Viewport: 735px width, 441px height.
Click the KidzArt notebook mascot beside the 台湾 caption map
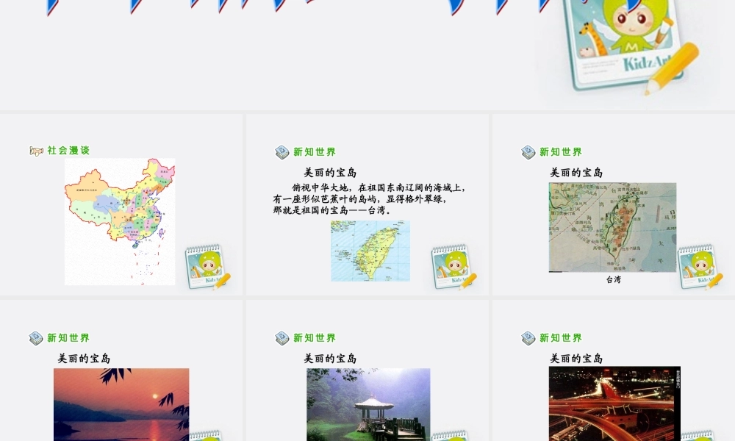[x=700, y=266]
